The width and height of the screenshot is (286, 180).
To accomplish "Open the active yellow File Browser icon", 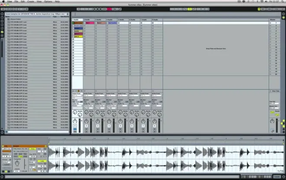I will click(2, 32).
